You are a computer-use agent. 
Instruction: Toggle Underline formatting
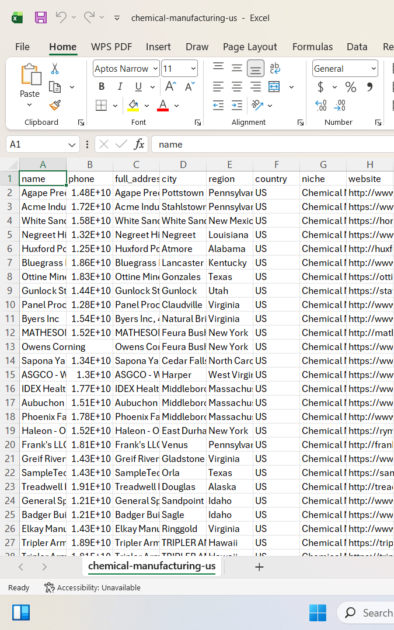[x=139, y=87]
